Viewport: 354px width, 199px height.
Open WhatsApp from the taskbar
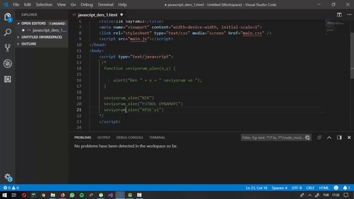(x=72, y=195)
